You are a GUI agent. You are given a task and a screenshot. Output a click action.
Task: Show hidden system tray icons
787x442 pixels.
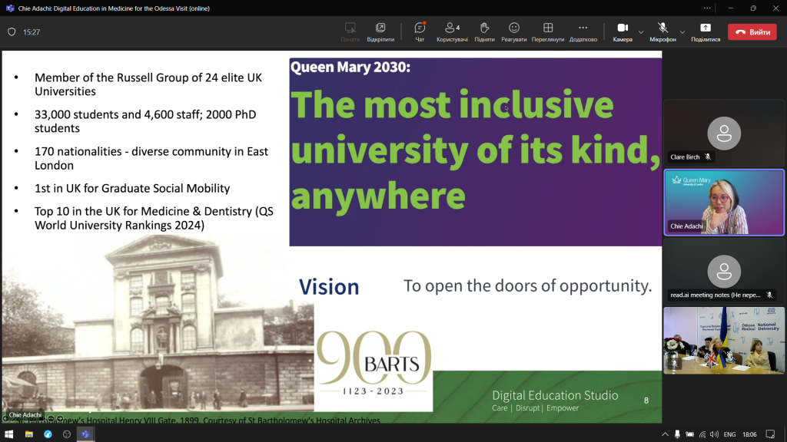(x=665, y=434)
